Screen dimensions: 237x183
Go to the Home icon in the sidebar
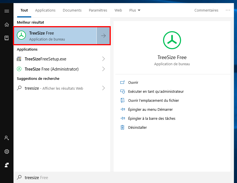coord(7,24)
